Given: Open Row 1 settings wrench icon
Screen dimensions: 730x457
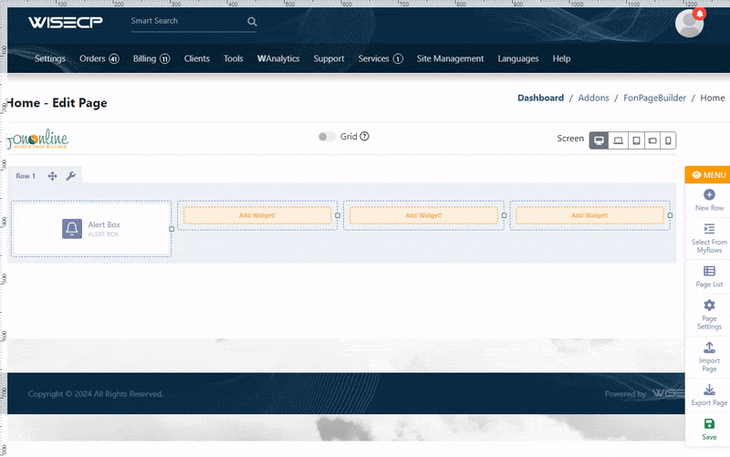Looking at the screenshot, I should [71, 176].
